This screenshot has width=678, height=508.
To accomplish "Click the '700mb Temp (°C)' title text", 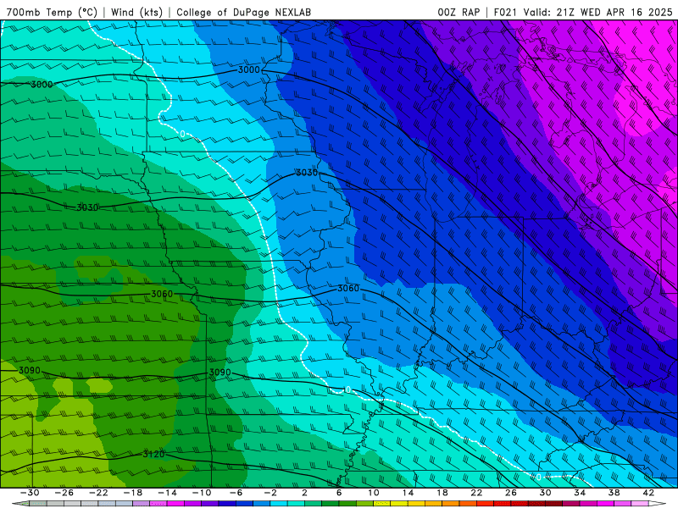I will (52, 12).
